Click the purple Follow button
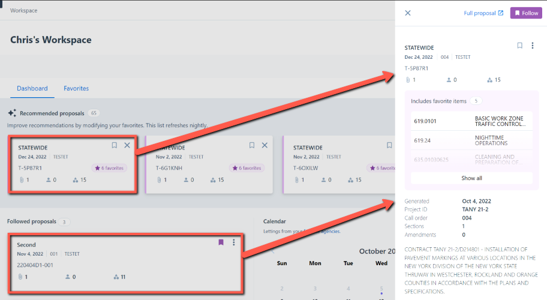This screenshot has height=300, width=547. 526,13
